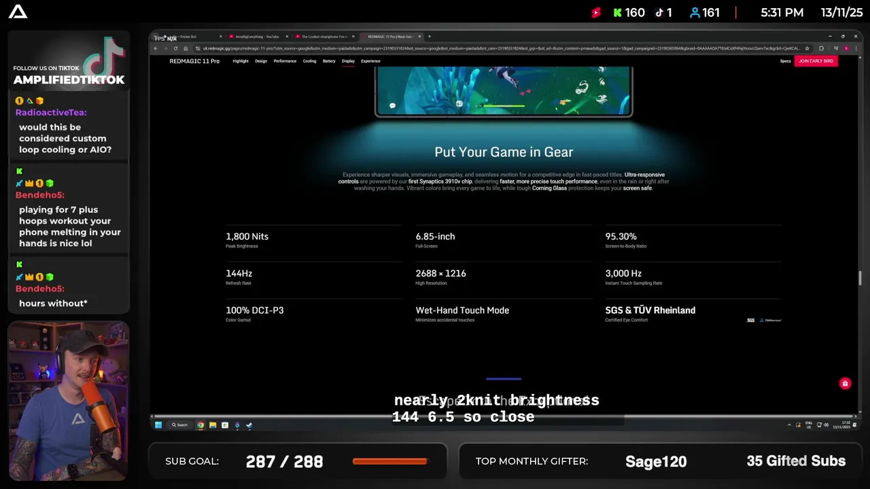Screen dimensions: 870x489
Task: Click the blue total viewers icon
Action: click(x=695, y=12)
